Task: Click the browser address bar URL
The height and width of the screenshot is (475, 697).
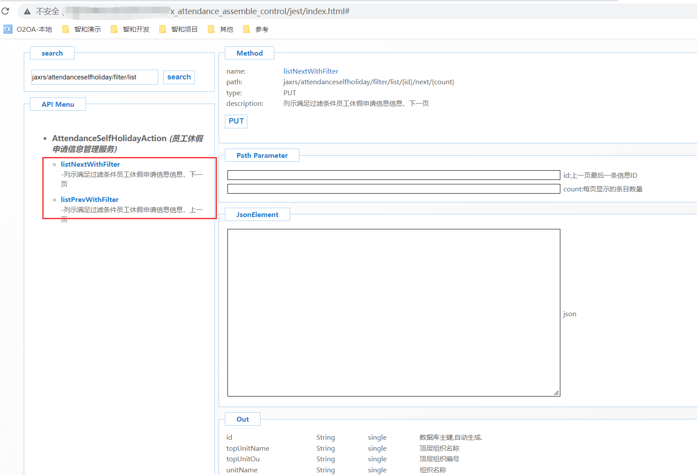Action: 260,11
